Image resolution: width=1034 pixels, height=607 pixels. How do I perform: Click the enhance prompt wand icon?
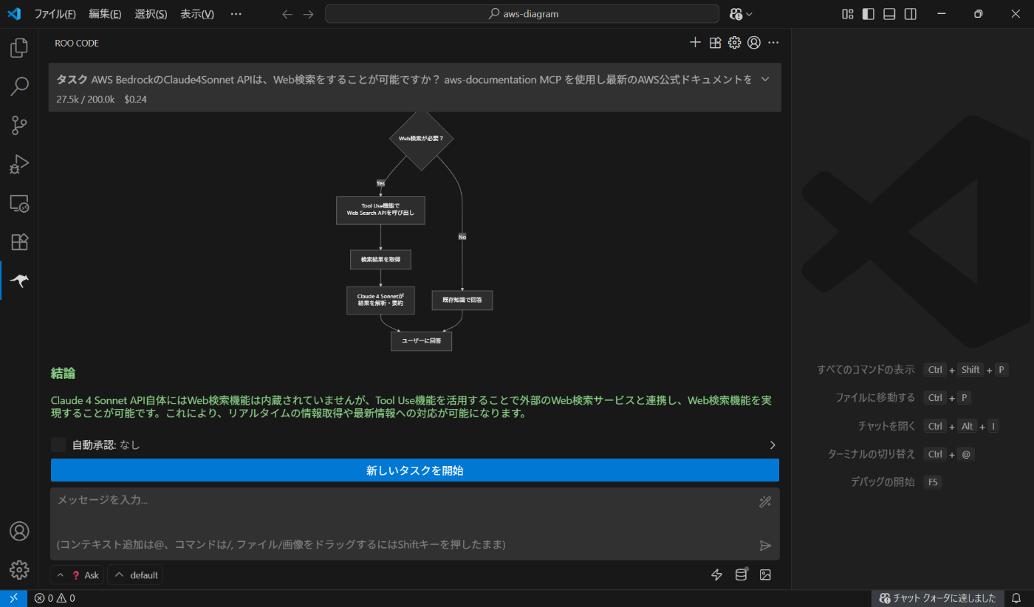(x=765, y=502)
